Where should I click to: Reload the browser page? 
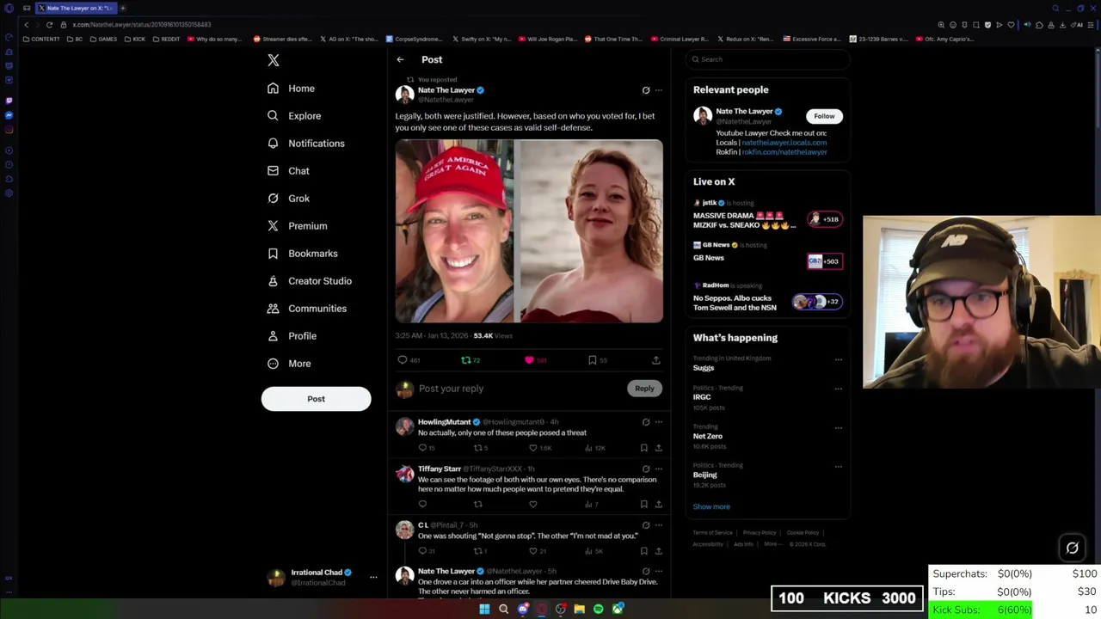click(49, 25)
